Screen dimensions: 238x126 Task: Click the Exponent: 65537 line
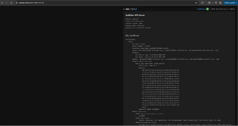point(149,109)
